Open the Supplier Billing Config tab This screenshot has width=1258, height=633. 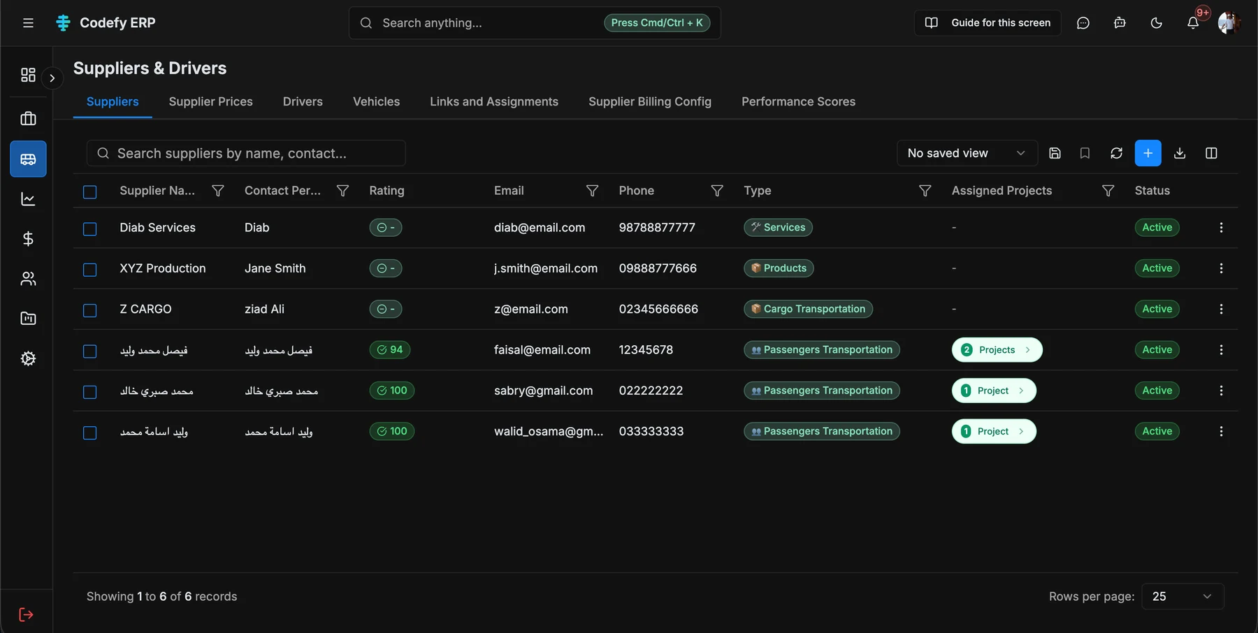[650, 101]
